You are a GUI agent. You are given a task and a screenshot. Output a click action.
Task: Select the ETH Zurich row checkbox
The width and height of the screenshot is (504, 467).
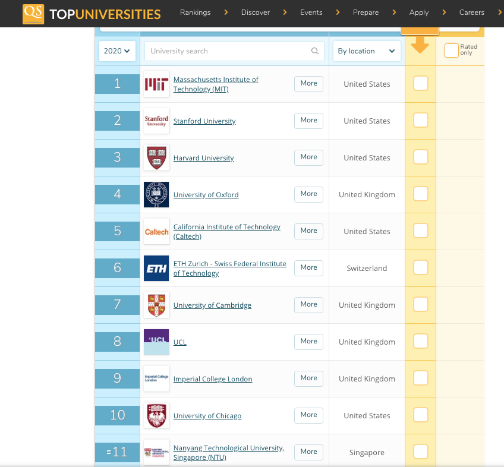pos(420,267)
